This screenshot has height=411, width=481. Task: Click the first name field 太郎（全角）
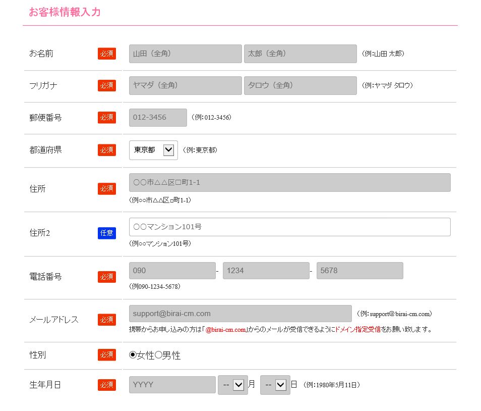[x=300, y=54]
